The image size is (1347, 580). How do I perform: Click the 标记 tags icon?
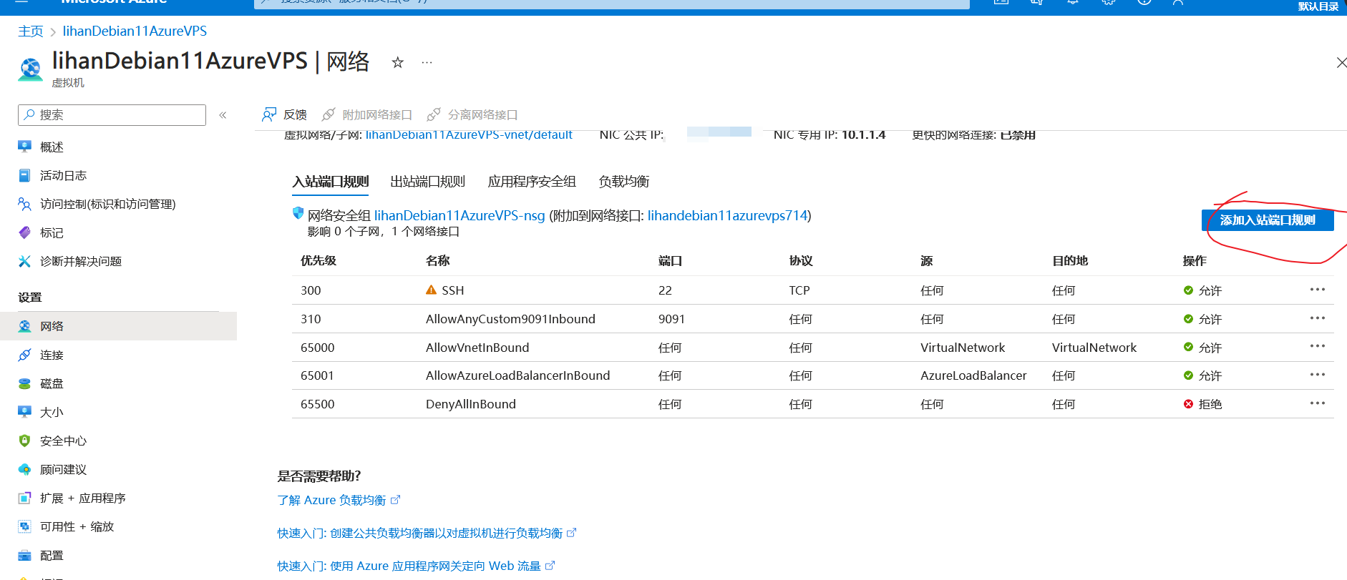(x=24, y=232)
